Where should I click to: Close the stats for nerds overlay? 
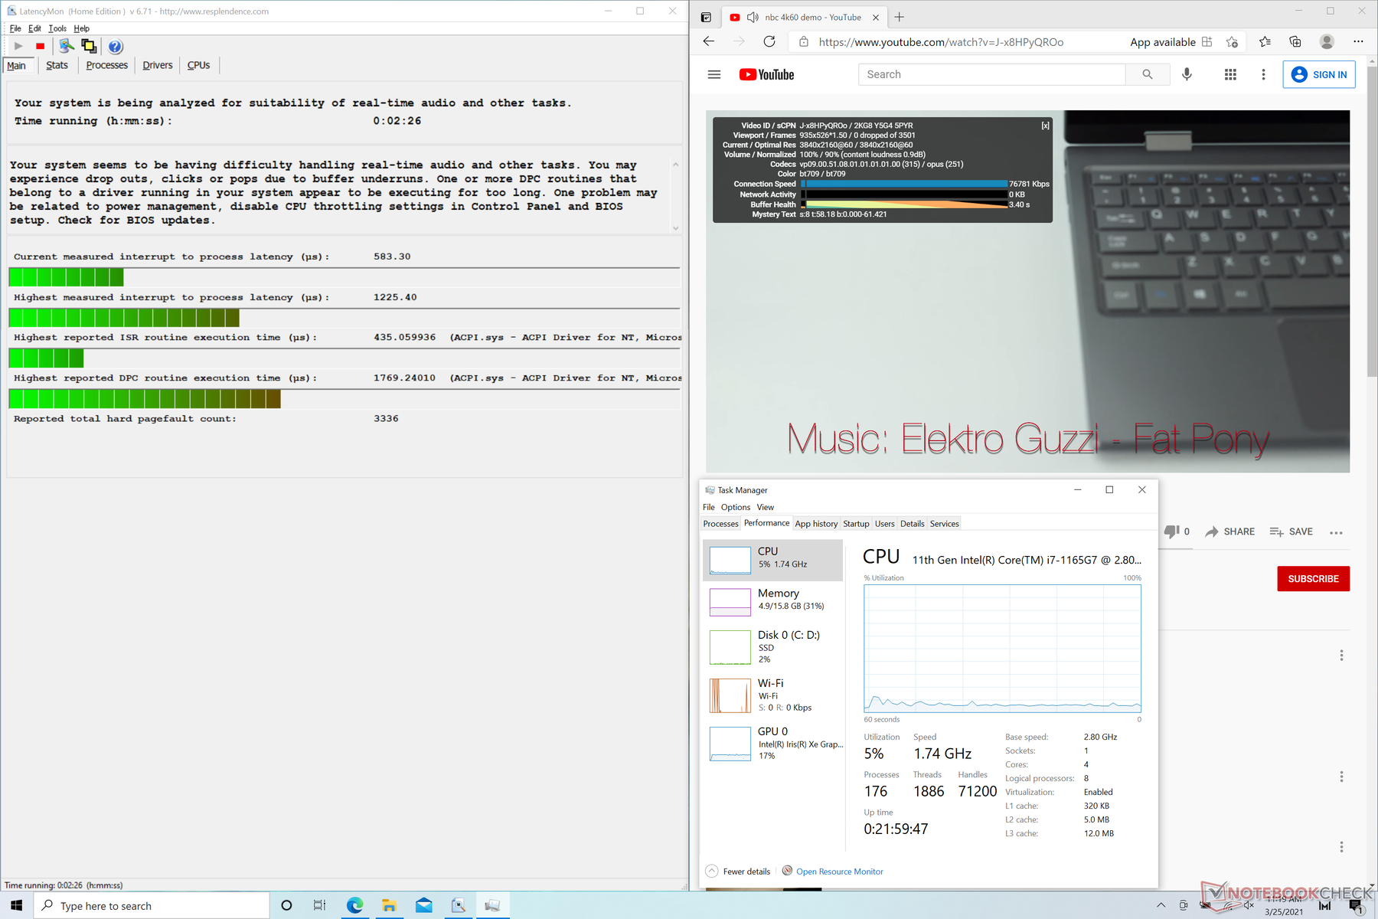pos(1045,126)
